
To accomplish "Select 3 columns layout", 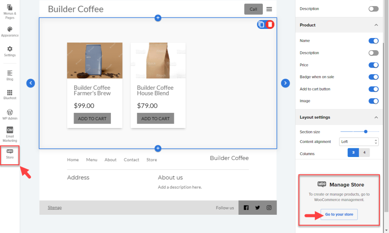I will 353,152.
